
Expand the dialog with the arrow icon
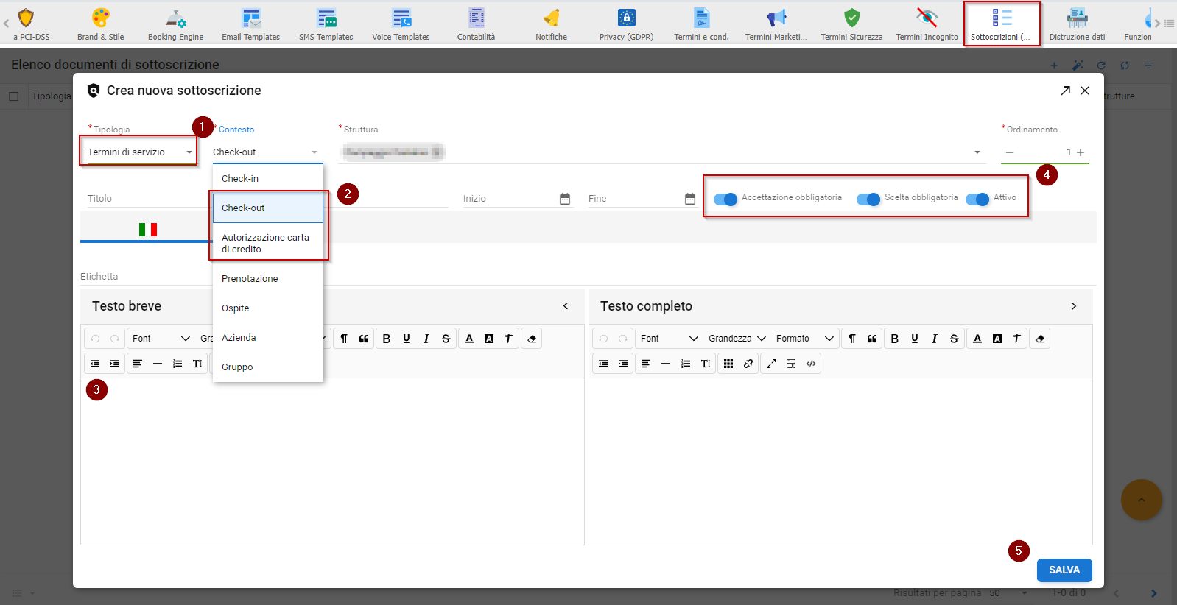coord(1065,91)
